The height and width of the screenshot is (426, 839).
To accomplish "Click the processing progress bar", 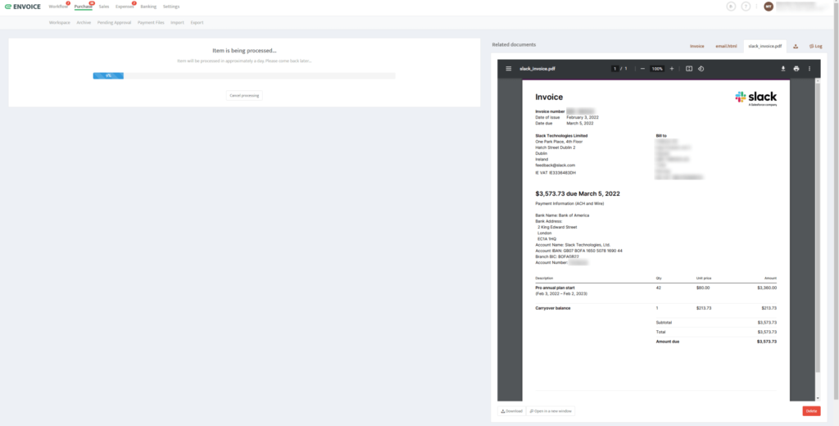I will (244, 76).
